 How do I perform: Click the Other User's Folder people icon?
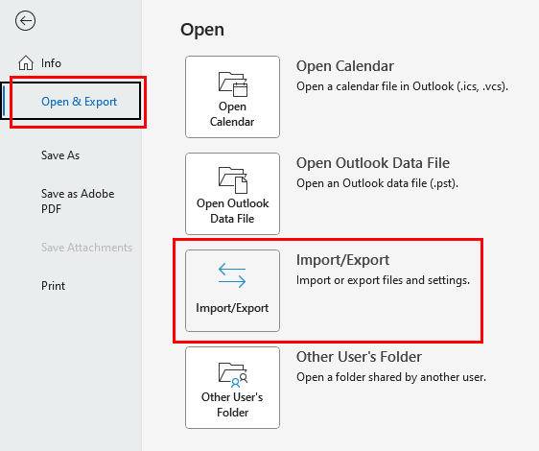click(x=233, y=374)
